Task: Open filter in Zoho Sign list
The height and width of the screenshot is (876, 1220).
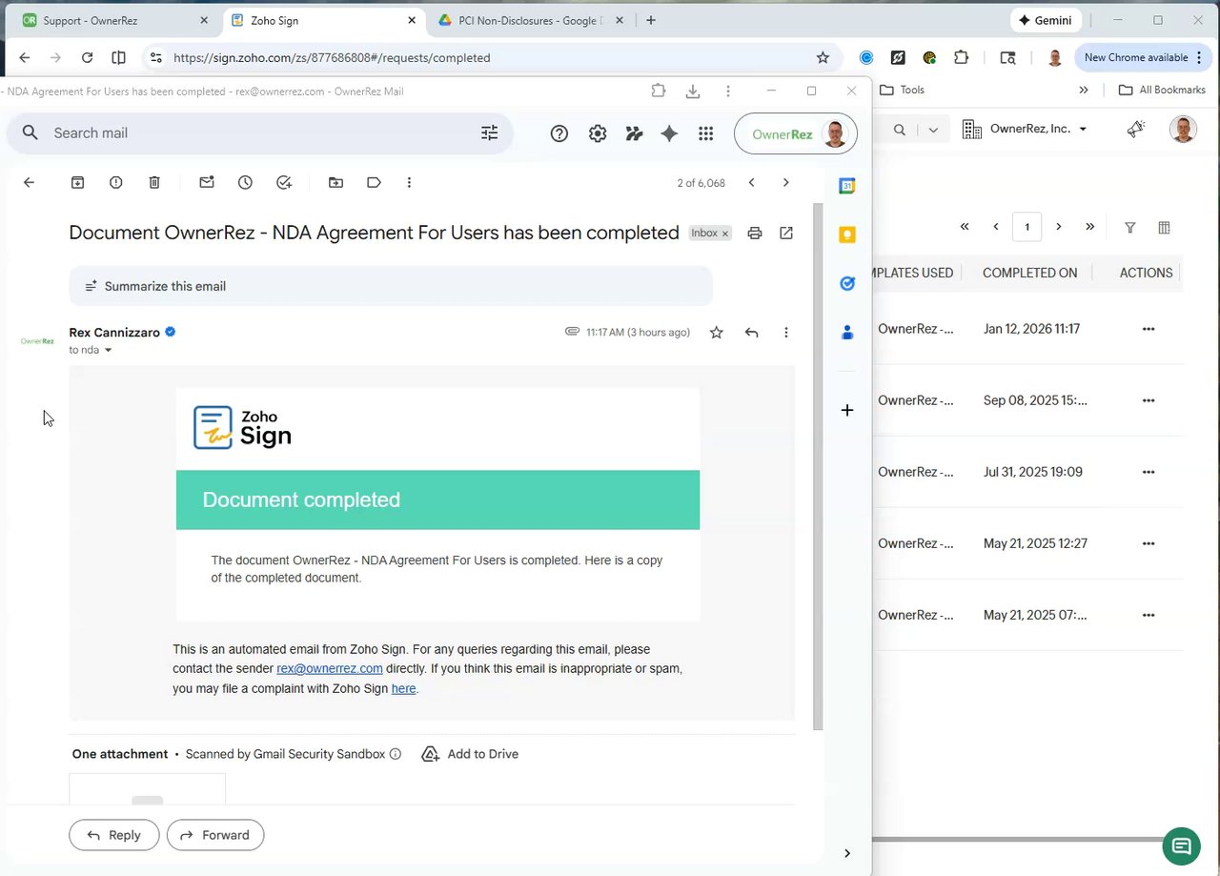Action: pyautogui.click(x=1129, y=227)
